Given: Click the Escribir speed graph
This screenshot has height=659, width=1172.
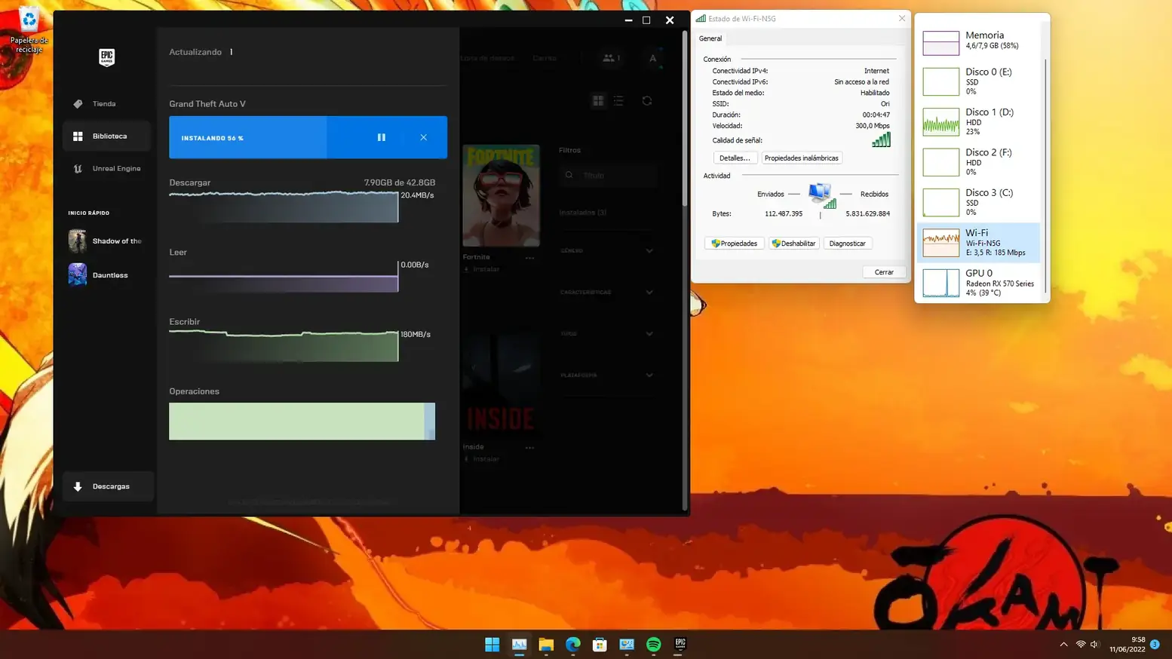Looking at the screenshot, I should 284,346.
